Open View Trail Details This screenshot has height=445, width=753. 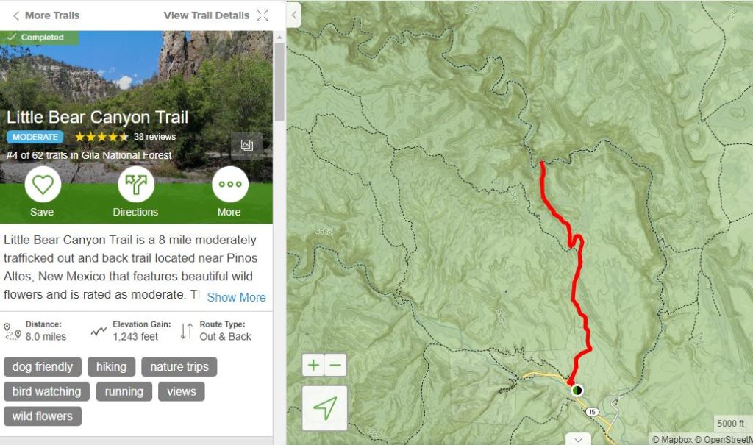tap(206, 15)
